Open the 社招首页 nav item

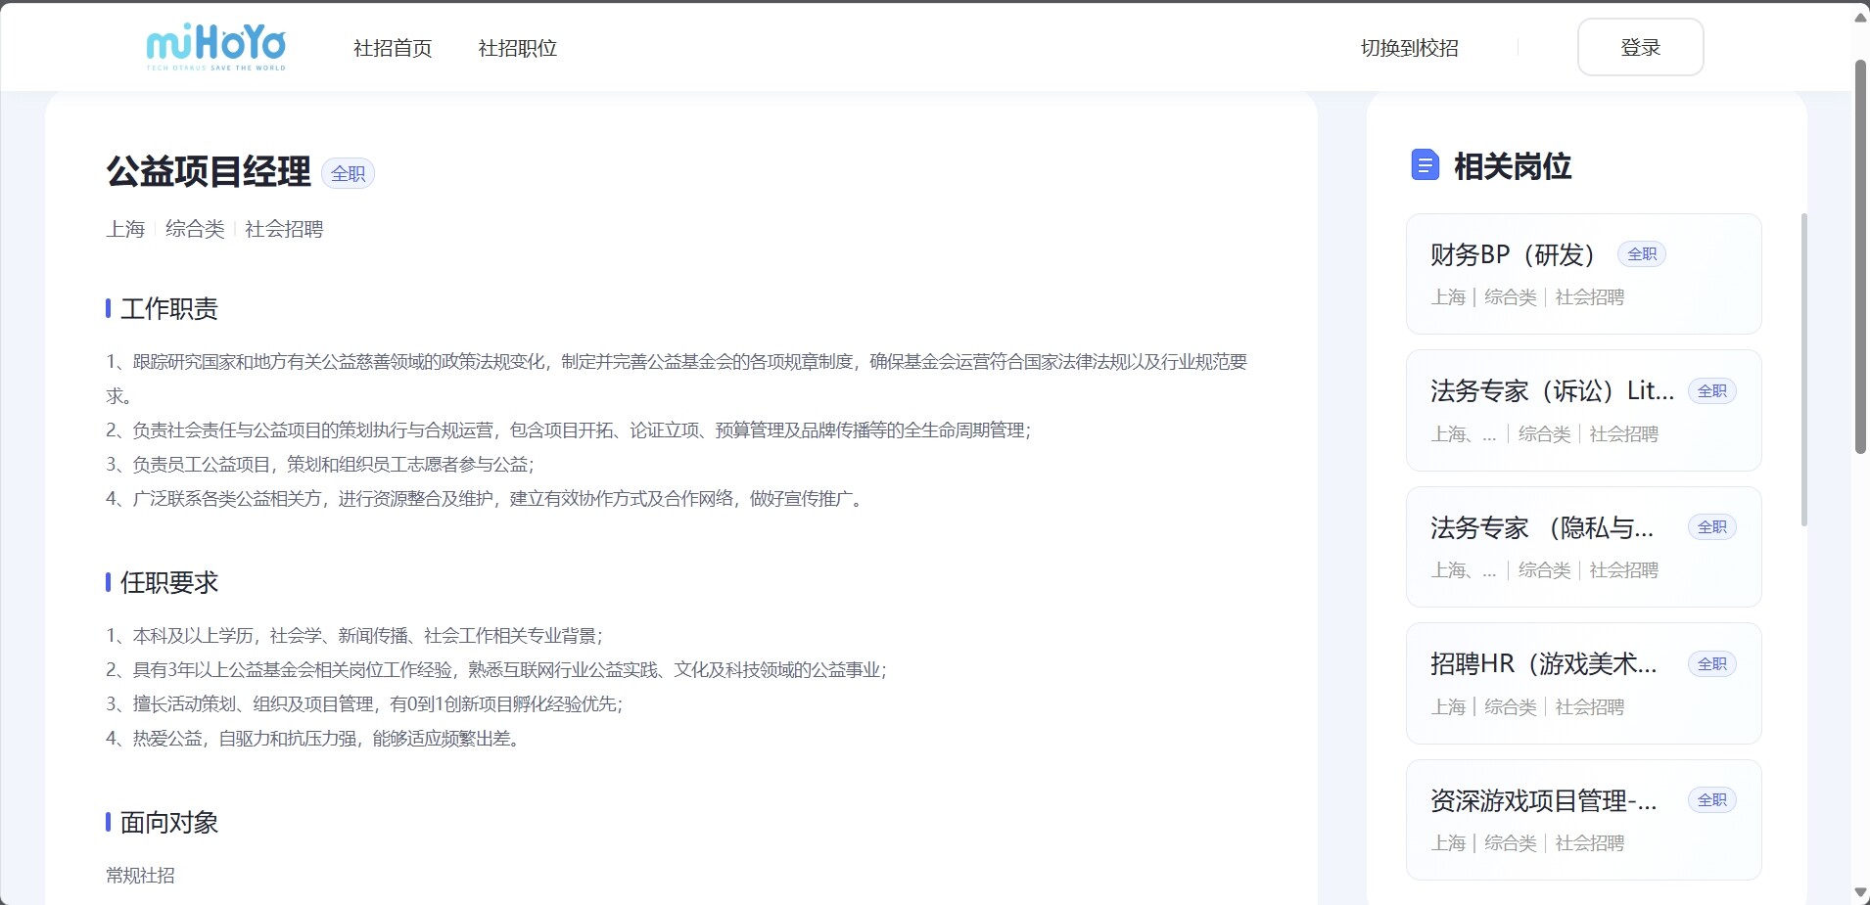pos(392,48)
